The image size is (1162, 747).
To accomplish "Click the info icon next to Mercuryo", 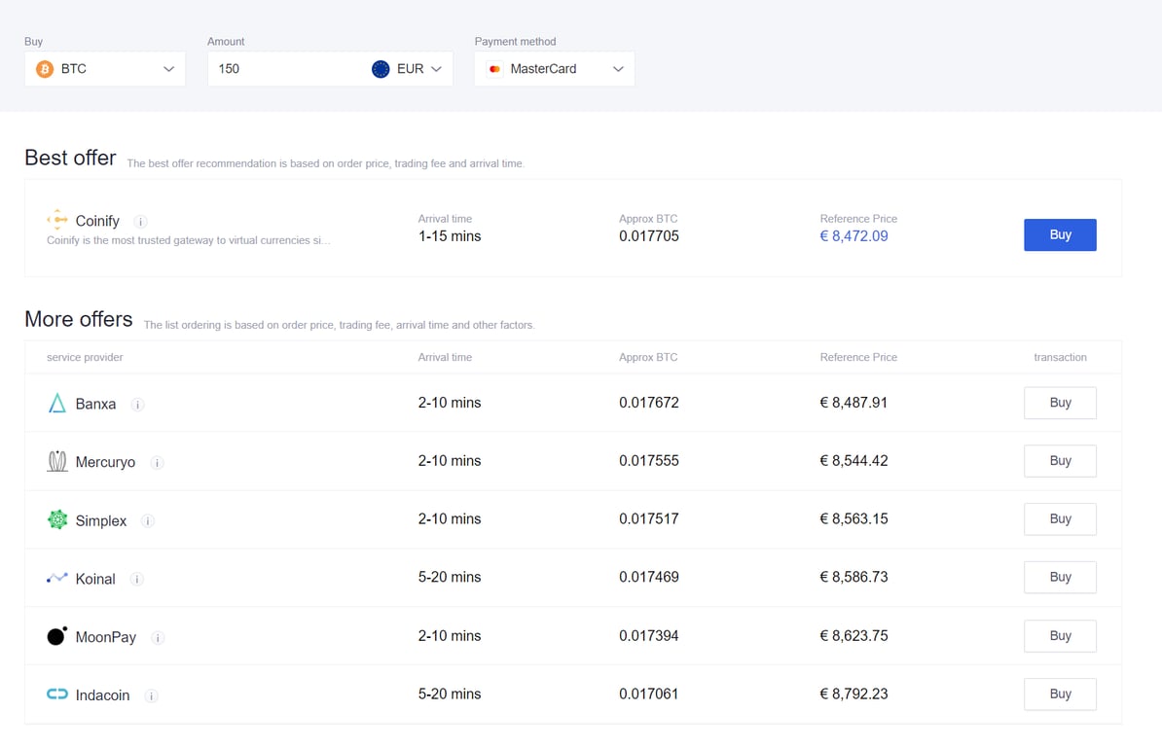I will (158, 463).
